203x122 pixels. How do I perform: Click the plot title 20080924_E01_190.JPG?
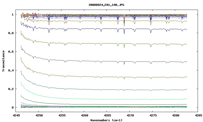coord(106,5)
